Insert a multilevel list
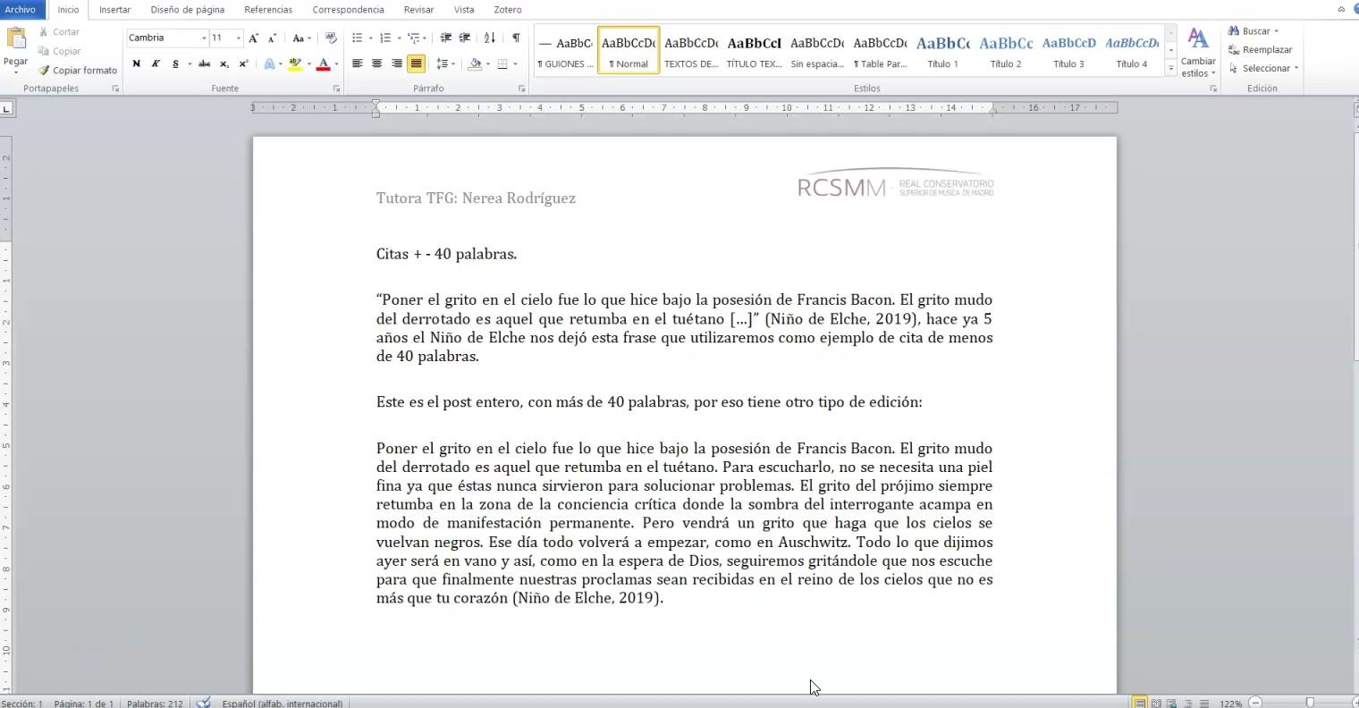Viewport: 1359px width, 708px height. click(x=413, y=38)
